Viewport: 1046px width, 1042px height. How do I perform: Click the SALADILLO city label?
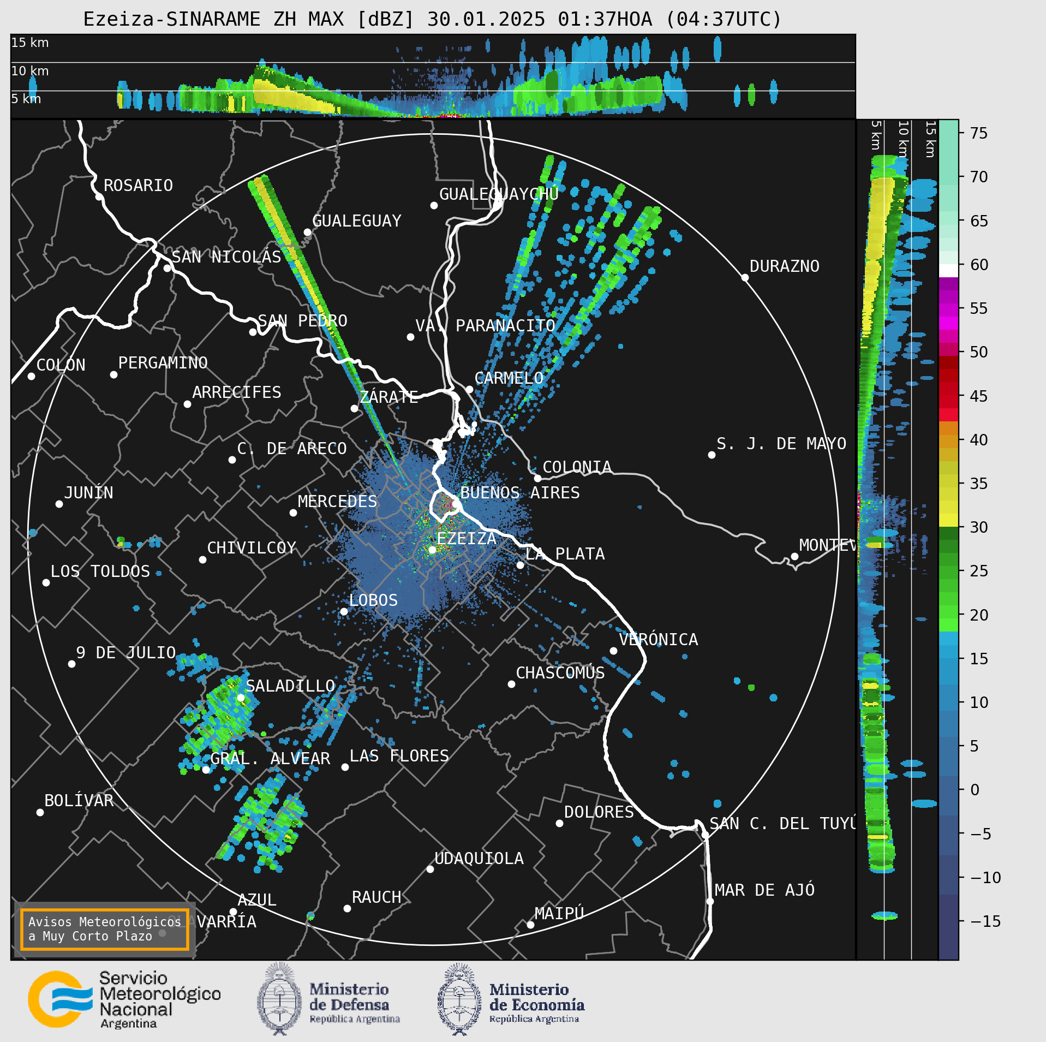(x=290, y=686)
